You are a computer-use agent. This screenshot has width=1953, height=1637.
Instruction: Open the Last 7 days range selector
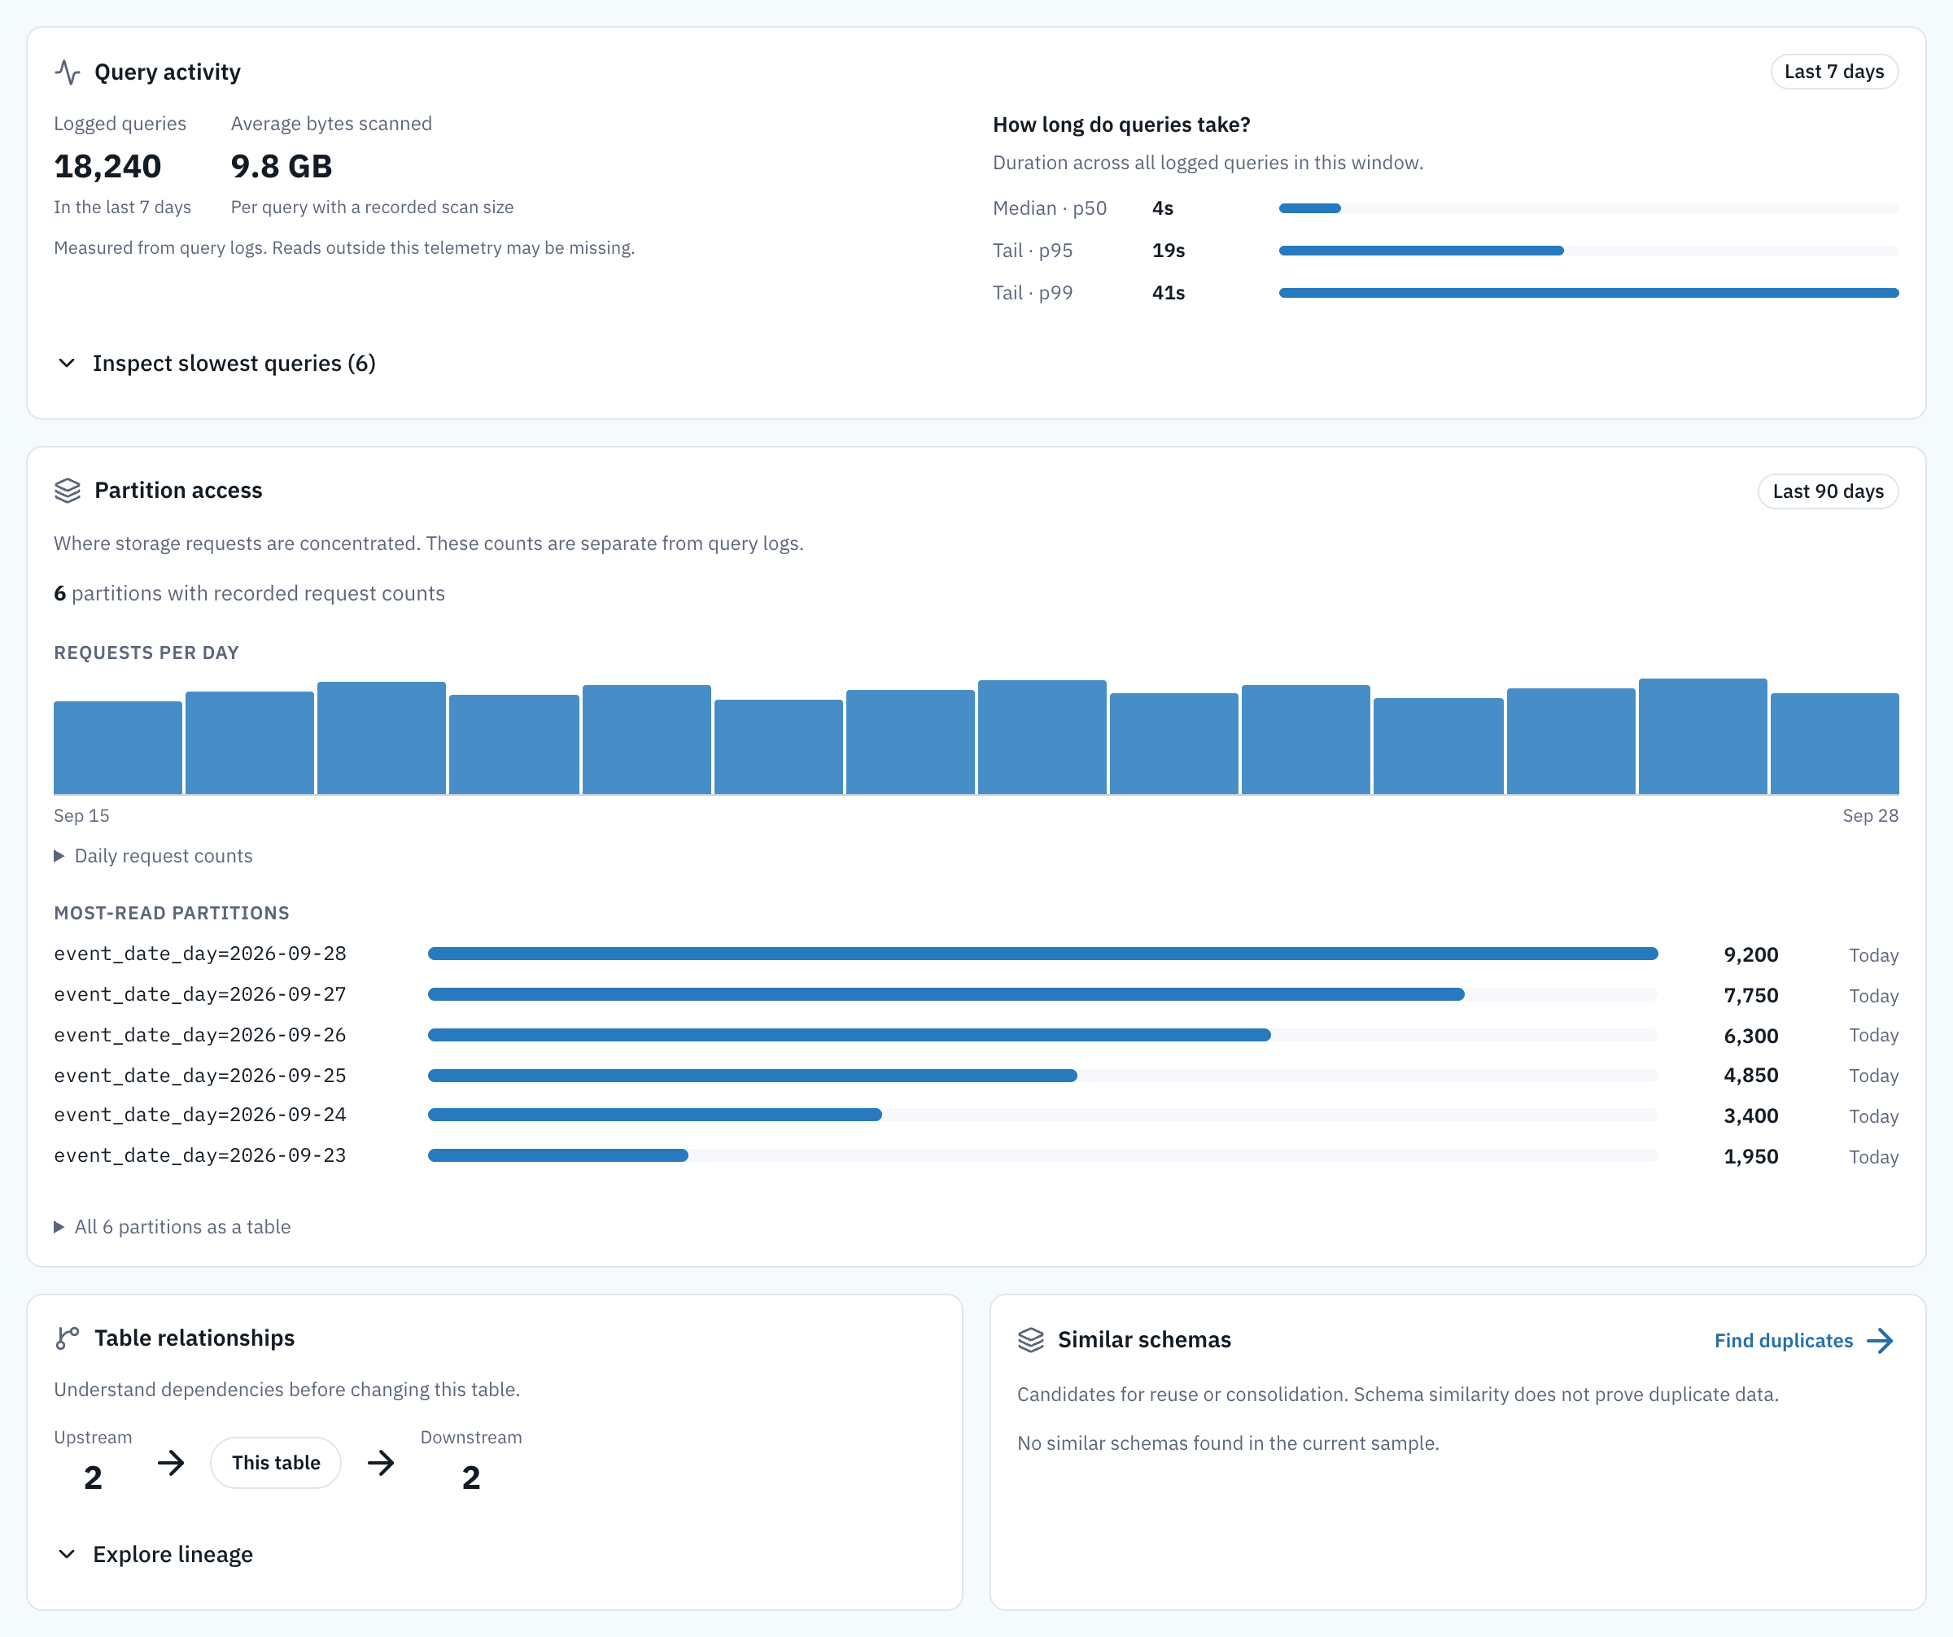click(1834, 72)
